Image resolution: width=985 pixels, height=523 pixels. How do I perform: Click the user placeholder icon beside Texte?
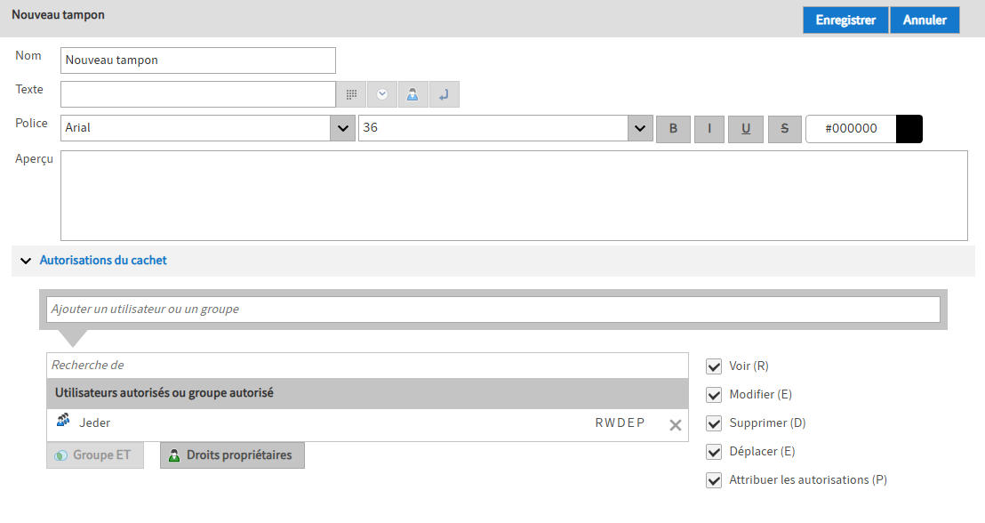coord(412,94)
